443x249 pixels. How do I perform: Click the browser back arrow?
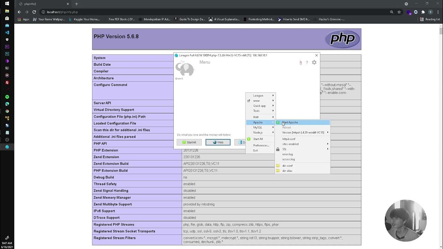pos(19,12)
